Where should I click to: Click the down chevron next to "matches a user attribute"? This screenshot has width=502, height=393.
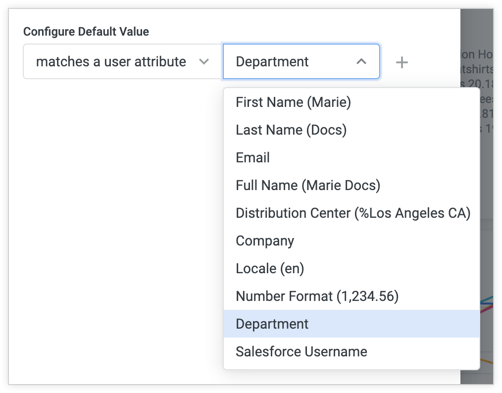(x=204, y=61)
